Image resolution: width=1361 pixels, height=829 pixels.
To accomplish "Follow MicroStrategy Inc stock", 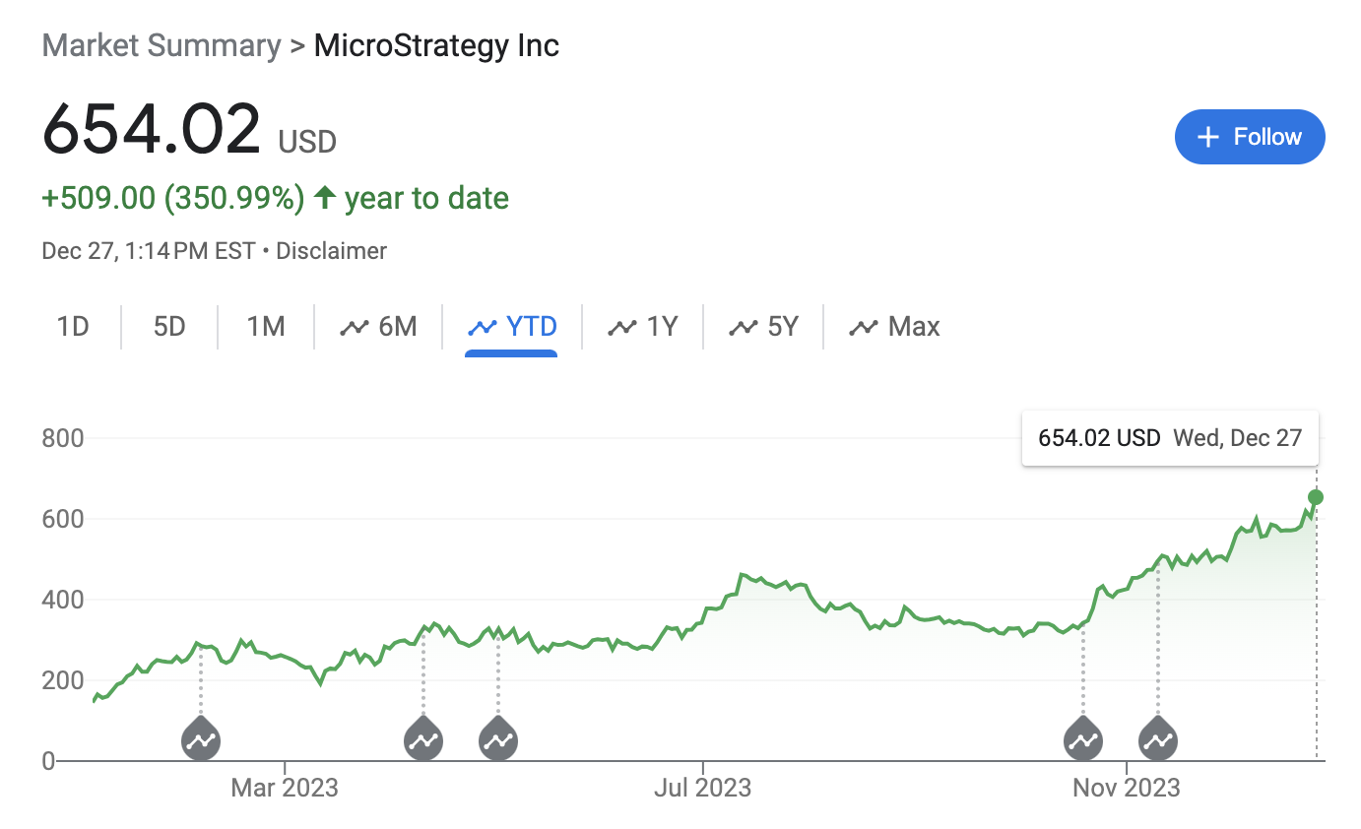I will point(1250,137).
